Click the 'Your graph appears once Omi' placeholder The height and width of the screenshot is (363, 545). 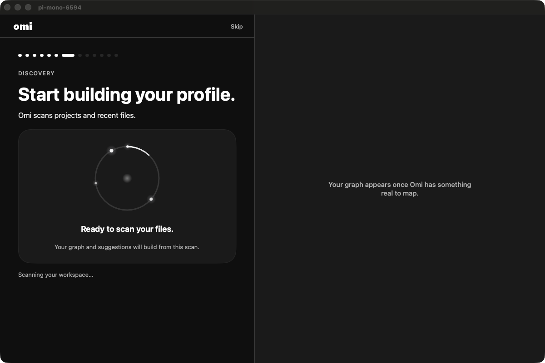click(x=400, y=189)
